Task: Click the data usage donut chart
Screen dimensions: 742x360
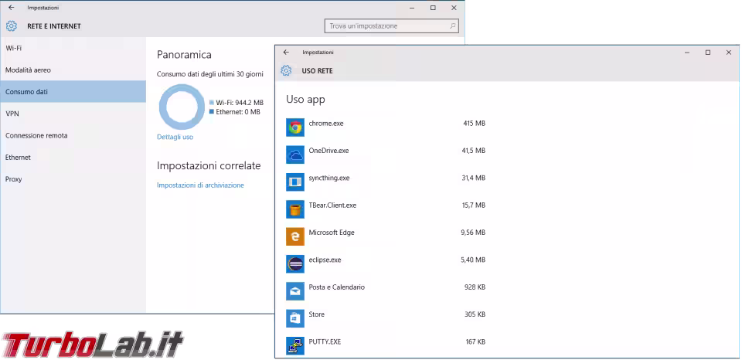Action: [x=182, y=107]
